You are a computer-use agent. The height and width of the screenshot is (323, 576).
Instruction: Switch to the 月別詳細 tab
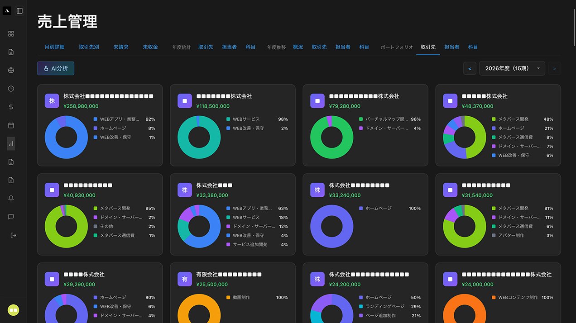(54, 47)
